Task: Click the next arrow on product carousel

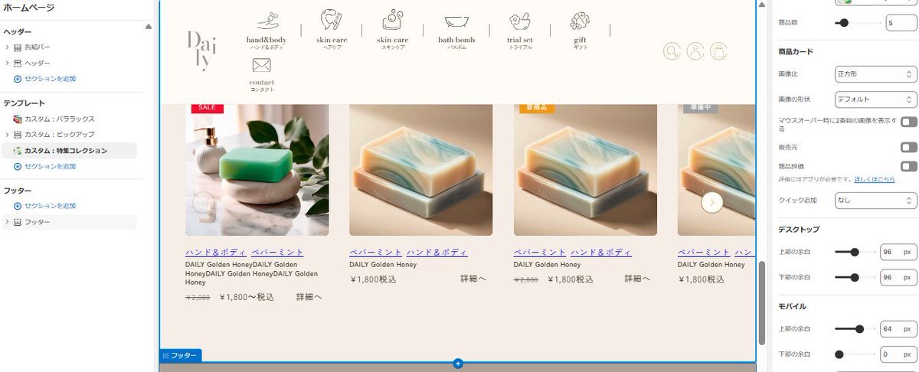Action: pyautogui.click(x=712, y=202)
